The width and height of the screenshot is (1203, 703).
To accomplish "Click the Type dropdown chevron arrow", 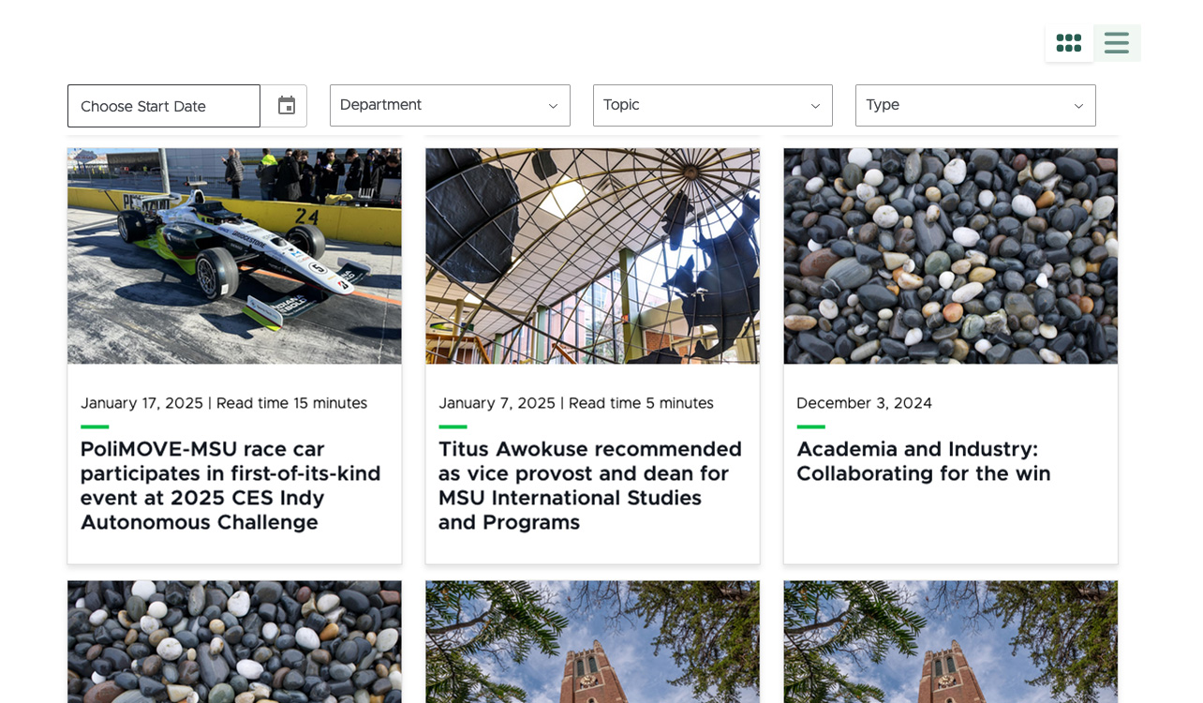I will coord(1078,106).
